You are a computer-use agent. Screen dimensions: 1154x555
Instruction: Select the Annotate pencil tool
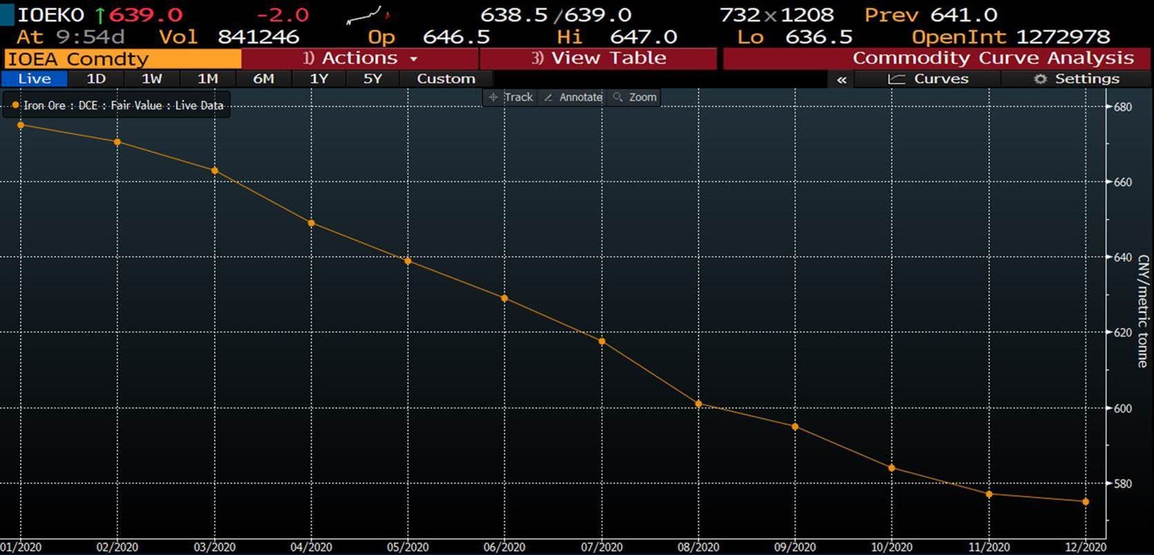(573, 97)
